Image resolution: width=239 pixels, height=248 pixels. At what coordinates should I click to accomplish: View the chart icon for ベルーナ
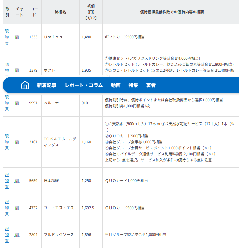17,103
